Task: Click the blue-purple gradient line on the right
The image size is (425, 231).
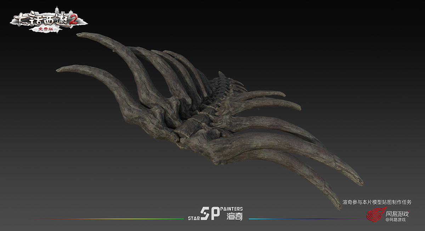Action: tap(305, 219)
